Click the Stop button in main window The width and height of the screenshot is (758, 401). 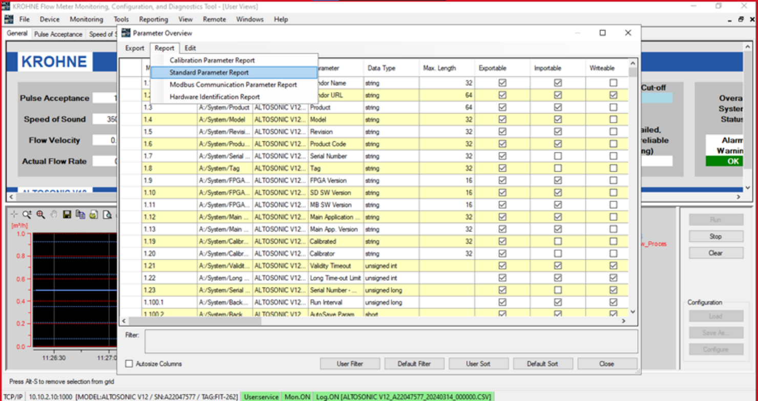pyautogui.click(x=715, y=236)
